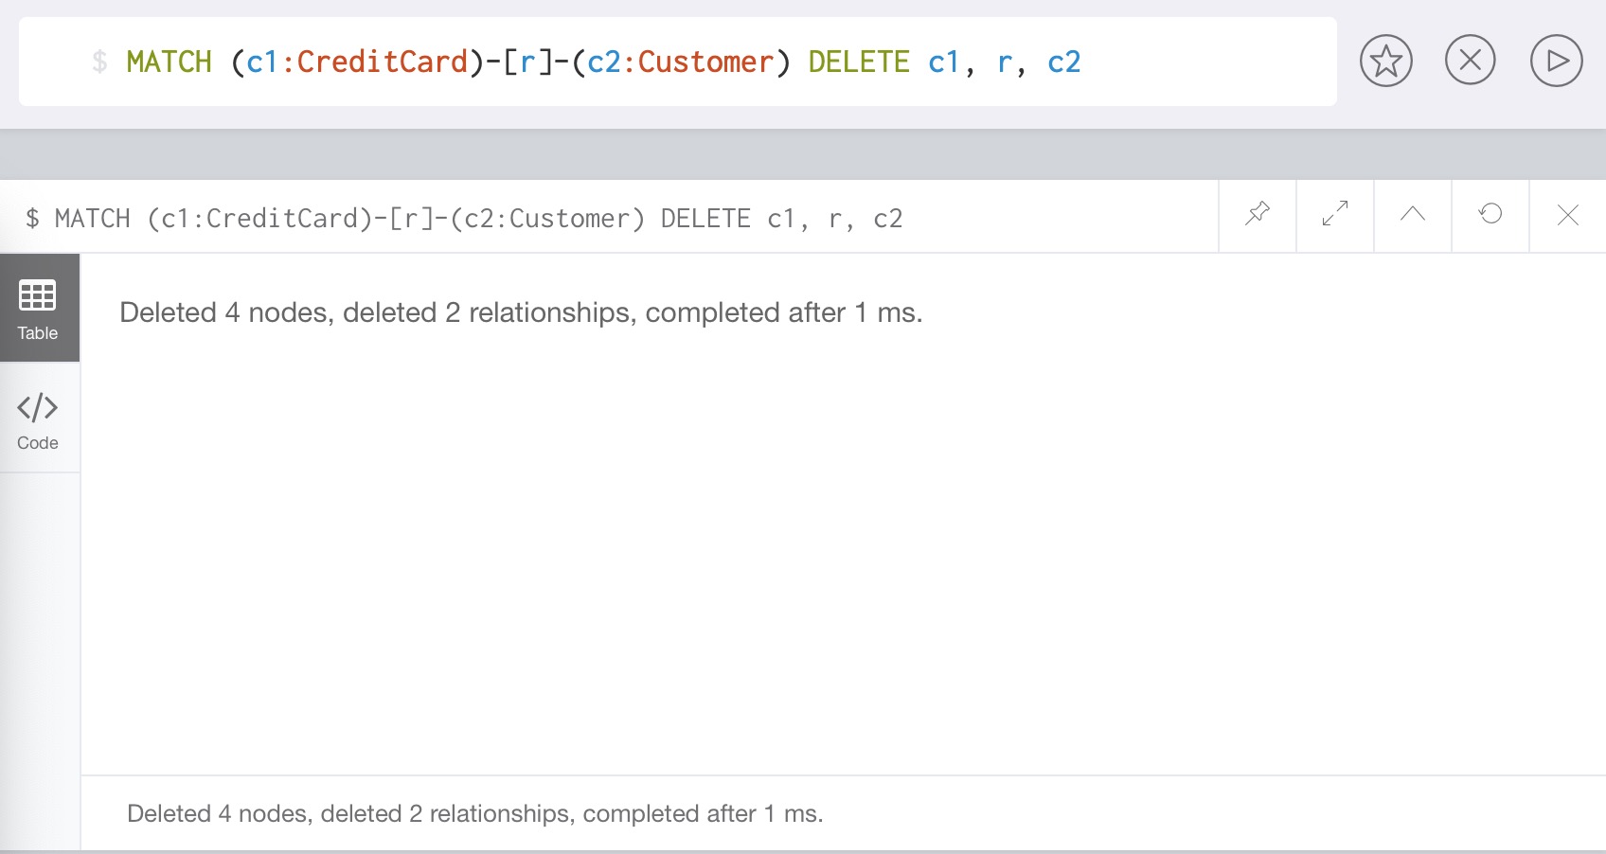Screen dimensions: 1606x854
Task: Toggle the frame pin state
Action: click(1257, 215)
